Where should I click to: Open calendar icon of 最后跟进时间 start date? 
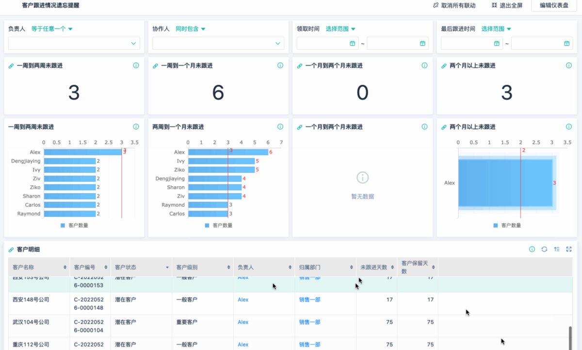coord(497,44)
